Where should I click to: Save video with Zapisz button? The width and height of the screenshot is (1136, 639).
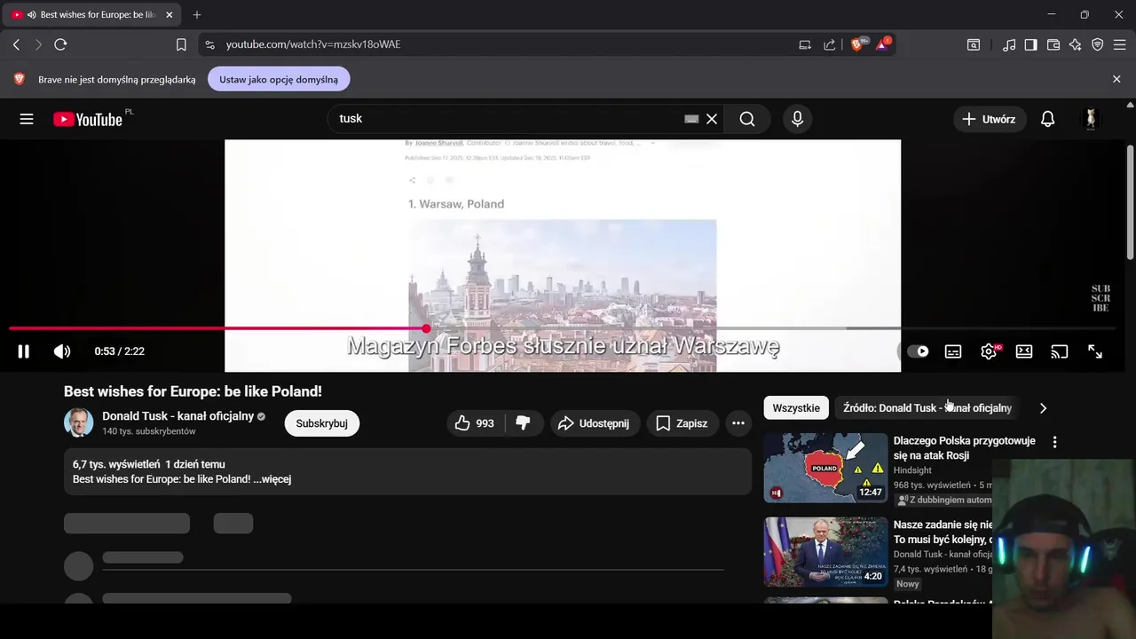682,423
